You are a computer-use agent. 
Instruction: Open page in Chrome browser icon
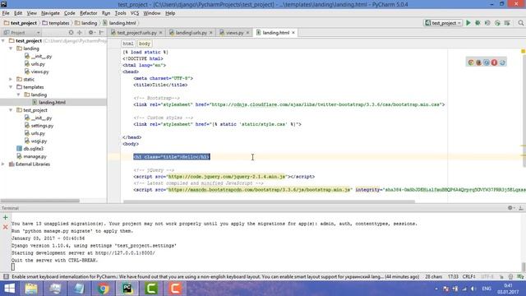pyautogui.click(x=471, y=62)
